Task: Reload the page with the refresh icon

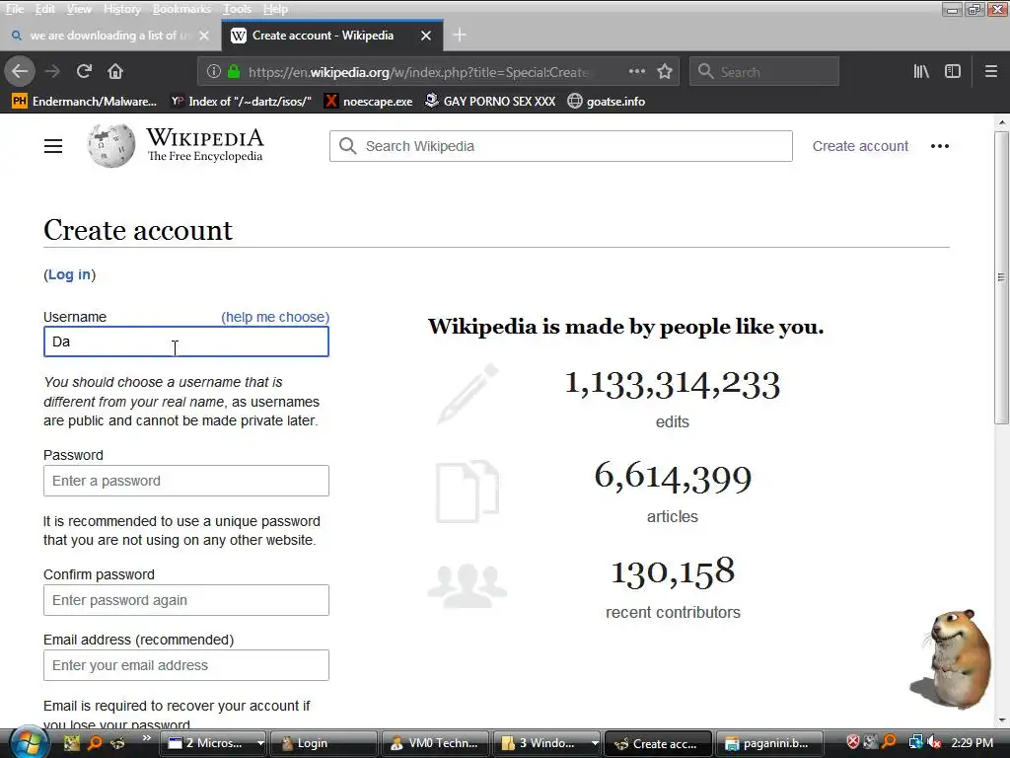Action: pyautogui.click(x=84, y=71)
